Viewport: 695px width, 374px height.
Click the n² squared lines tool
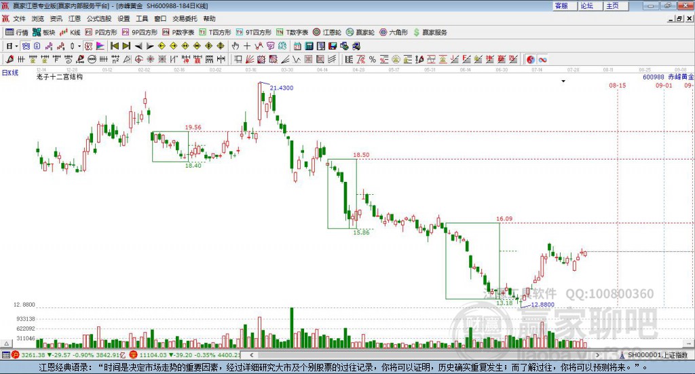click(x=115, y=59)
